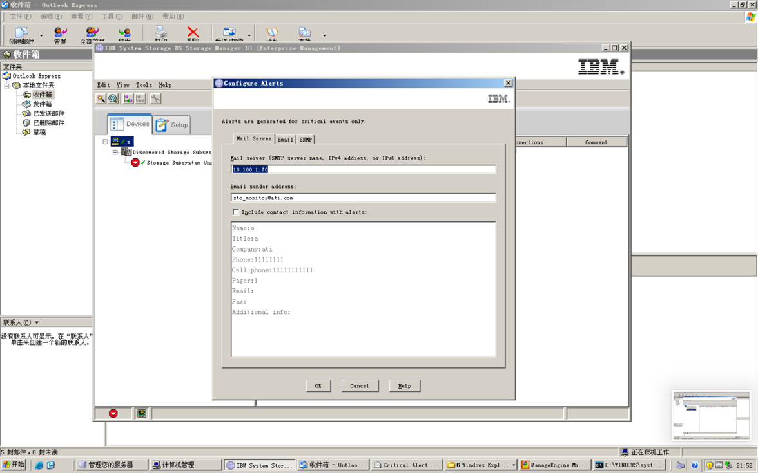The height and width of the screenshot is (473, 758).
Task: Click the Rescan magnifier toolbar icon
Action: click(x=113, y=98)
